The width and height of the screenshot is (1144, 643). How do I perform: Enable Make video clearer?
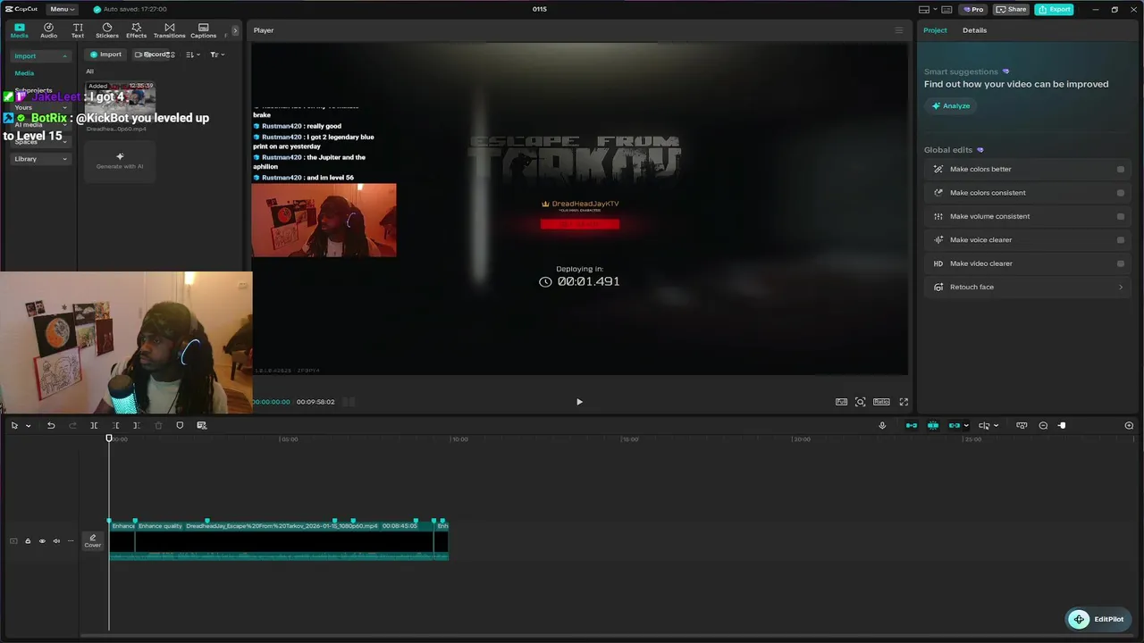coord(1121,263)
